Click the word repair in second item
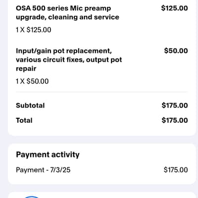This screenshot has width=198, height=198. click(x=26, y=69)
